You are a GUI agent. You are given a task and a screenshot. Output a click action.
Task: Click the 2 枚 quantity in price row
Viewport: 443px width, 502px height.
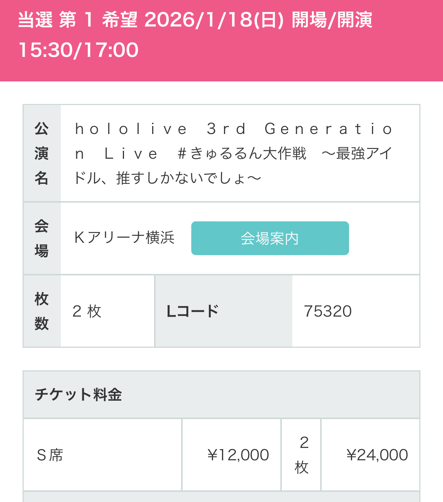(302, 455)
